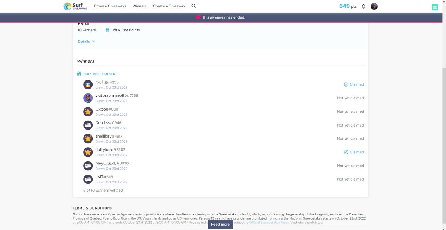This screenshot has width=446, height=230.
Task: Click Not yet claimed for Defelzz
Action: 350,125
